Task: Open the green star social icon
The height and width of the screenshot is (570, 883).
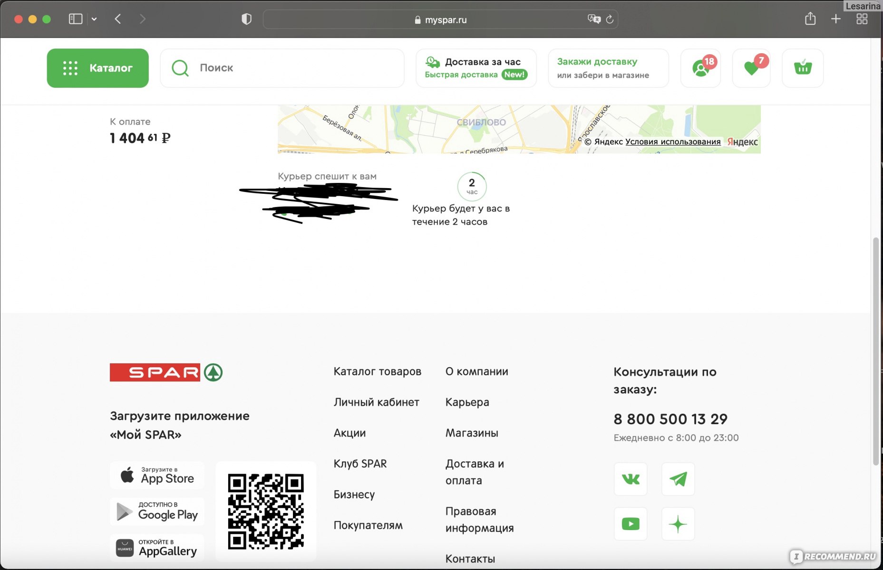Action: click(678, 524)
